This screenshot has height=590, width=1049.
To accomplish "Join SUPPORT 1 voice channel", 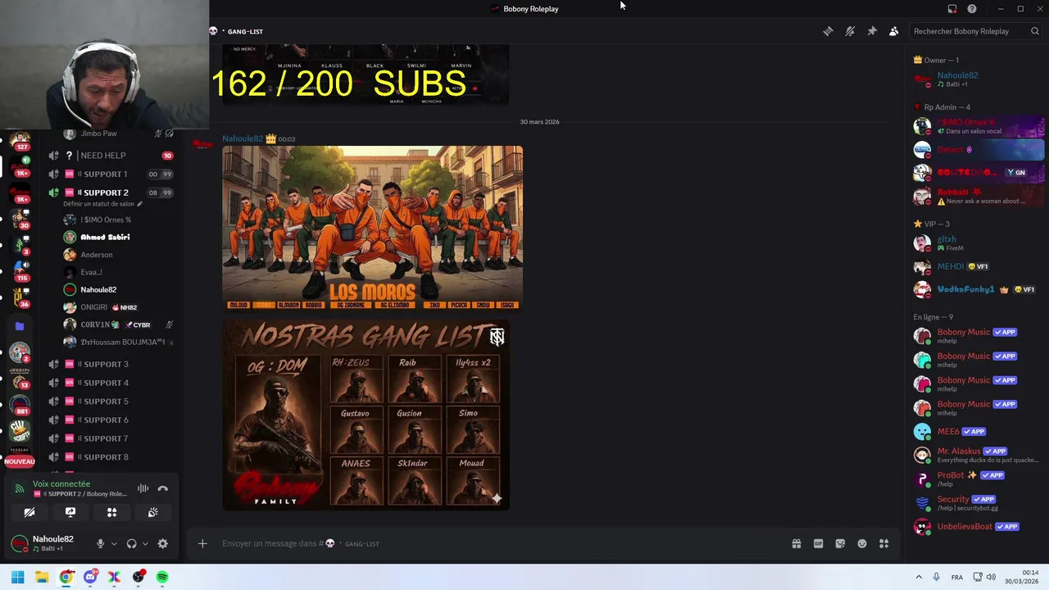I will 111,174.
